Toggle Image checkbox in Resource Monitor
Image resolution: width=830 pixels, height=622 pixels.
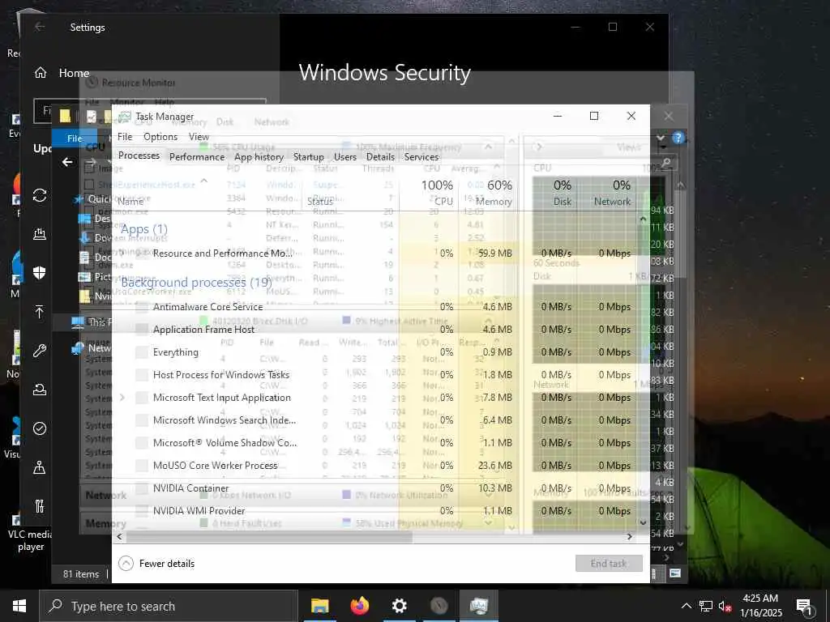pos(89,168)
